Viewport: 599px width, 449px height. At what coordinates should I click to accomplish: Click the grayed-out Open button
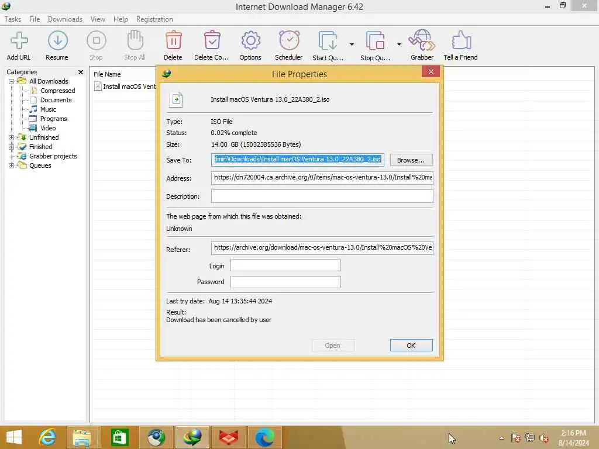333,346
